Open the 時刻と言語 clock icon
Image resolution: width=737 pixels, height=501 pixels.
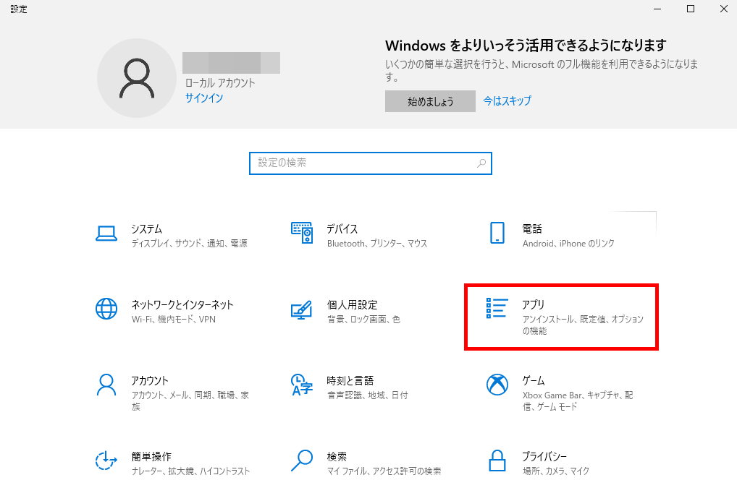pyautogui.click(x=302, y=385)
